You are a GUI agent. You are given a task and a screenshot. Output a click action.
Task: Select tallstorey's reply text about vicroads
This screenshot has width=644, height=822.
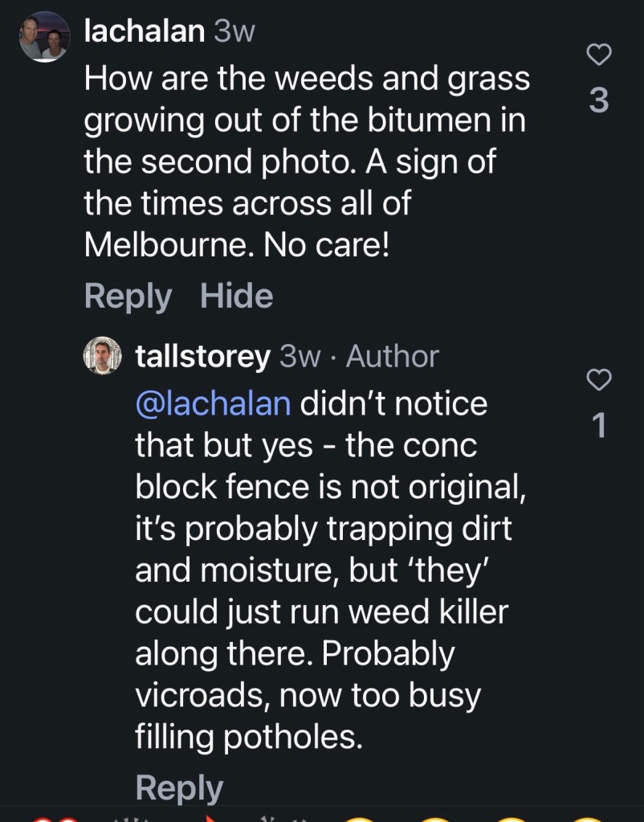[x=331, y=570]
